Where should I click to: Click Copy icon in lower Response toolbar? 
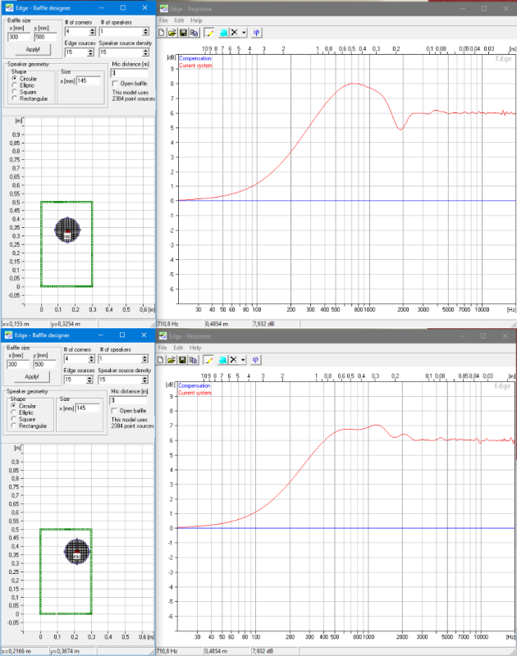(x=193, y=360)
